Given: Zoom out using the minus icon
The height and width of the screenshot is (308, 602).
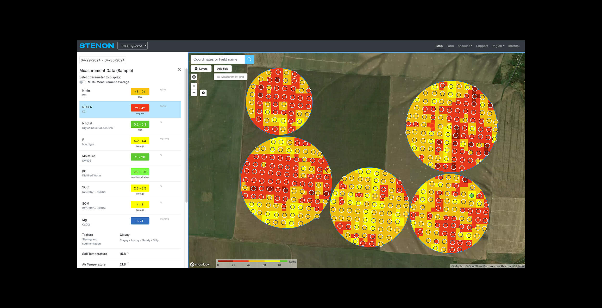Looking at the screenshot, I should pos(194,93).
